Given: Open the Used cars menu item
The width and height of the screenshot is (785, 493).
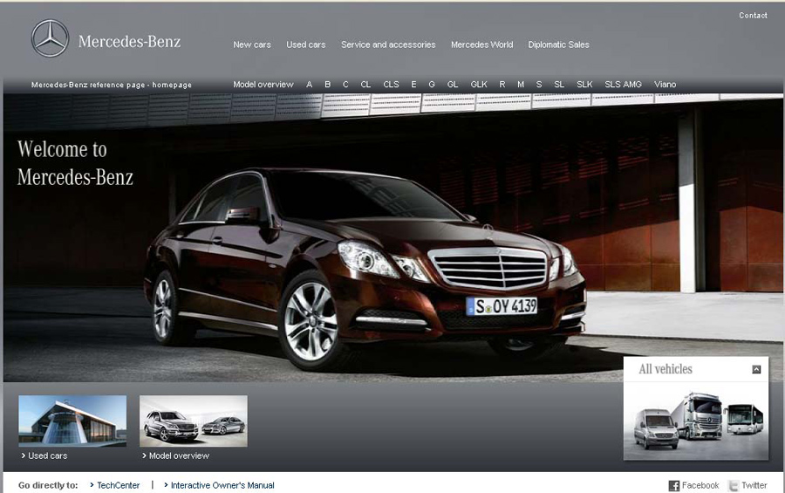Looking at the screenshot, I should pyautogui.click(x=306, y=45).
